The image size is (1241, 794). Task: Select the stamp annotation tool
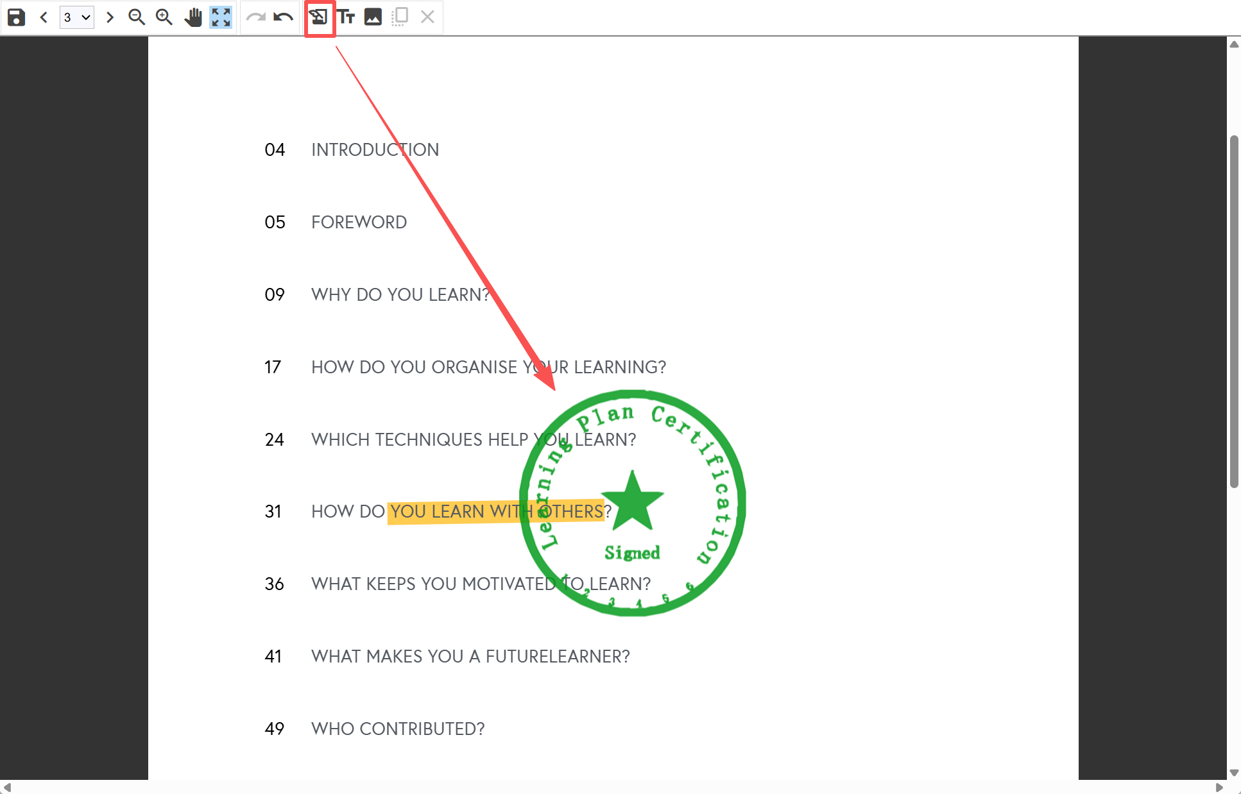coord(319,17)
